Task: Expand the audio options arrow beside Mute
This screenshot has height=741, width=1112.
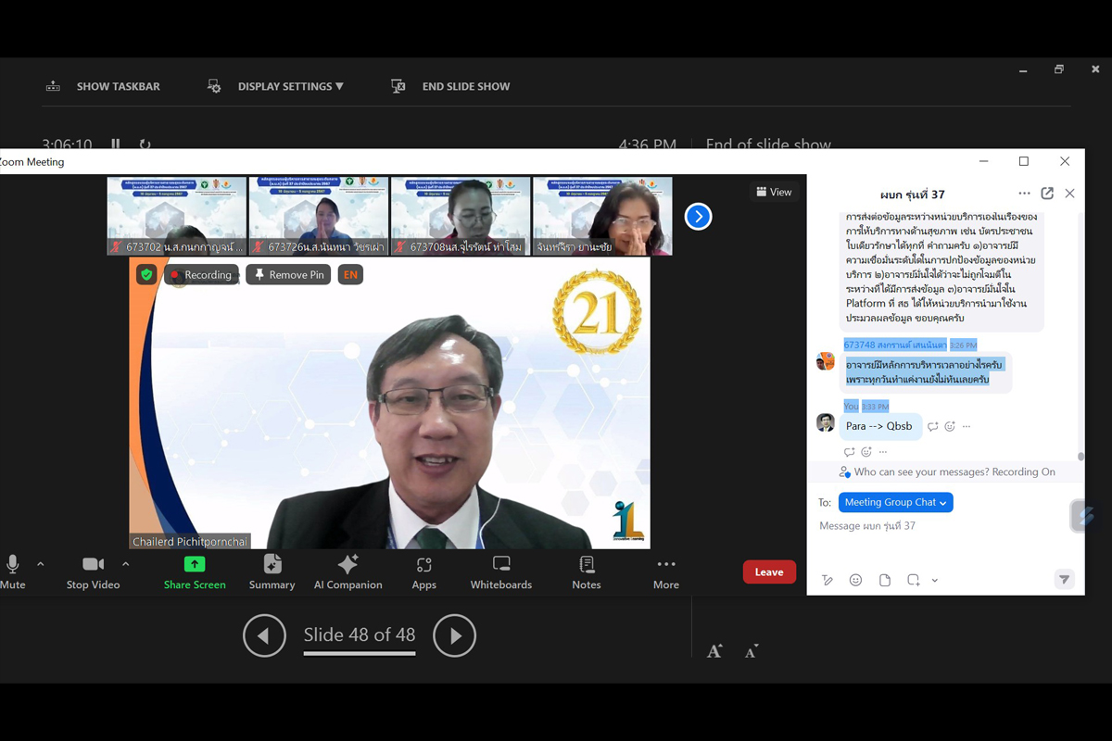Action: pos(40,563)
